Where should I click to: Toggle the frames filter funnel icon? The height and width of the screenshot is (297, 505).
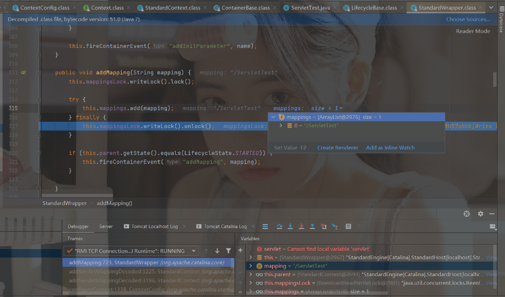228,251
